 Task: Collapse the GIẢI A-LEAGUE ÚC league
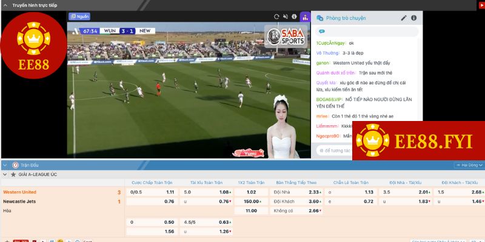[x=5, y=174]
